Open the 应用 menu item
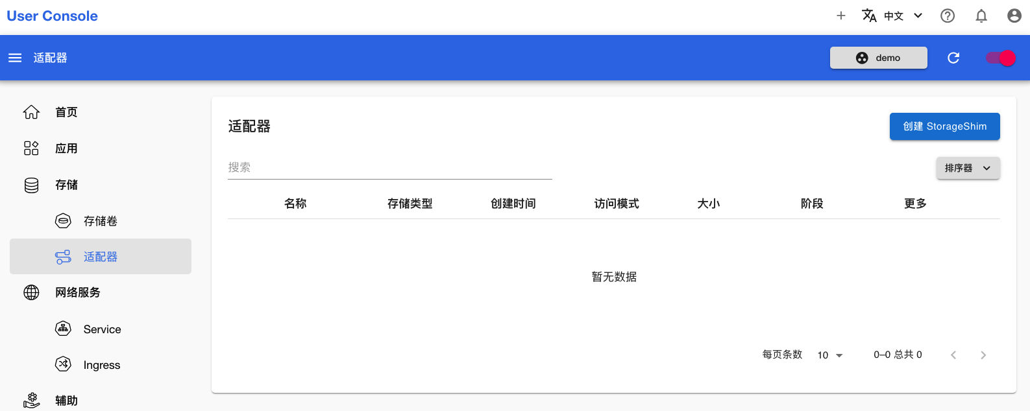Screen dimensions: 1030x411 pyautogui.click(x=66, y=148)
